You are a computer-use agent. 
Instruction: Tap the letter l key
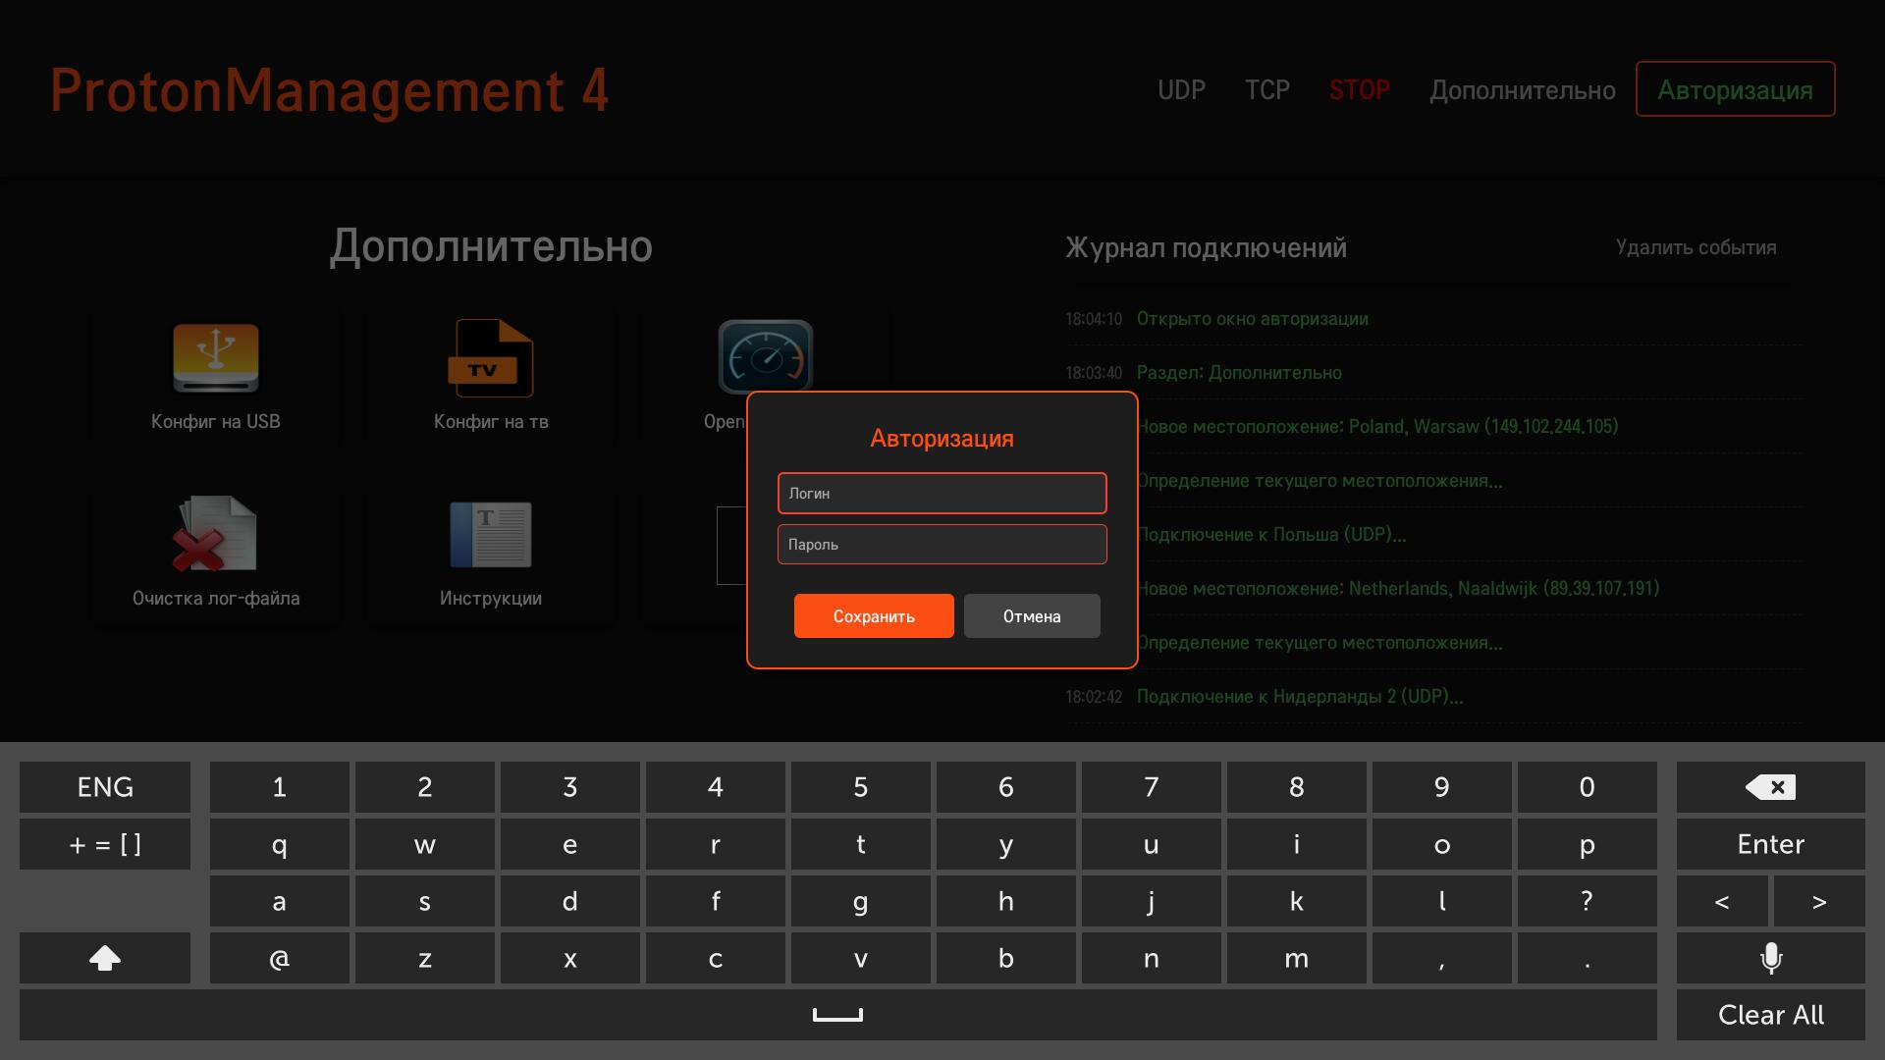[1442, 901]
